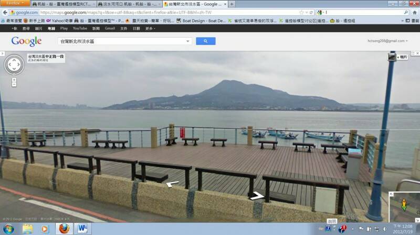Click the URL address bar
The height and width of the screenshot is (235, 420).
pos(169,12)
